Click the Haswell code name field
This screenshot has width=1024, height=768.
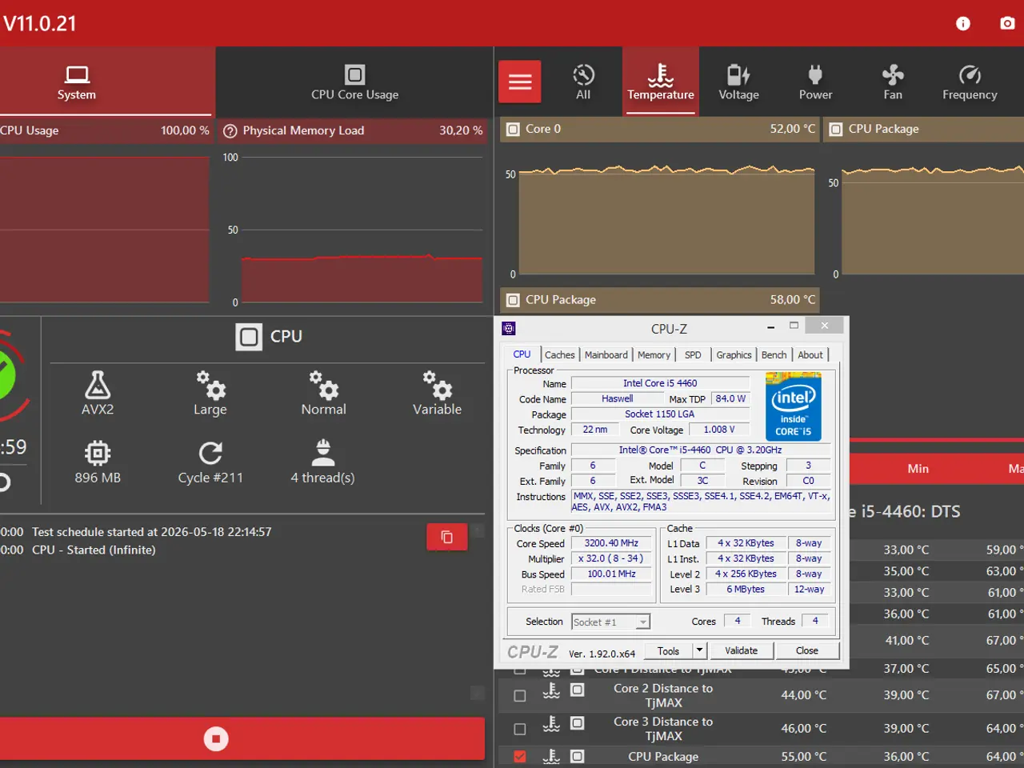click(617, 398)
